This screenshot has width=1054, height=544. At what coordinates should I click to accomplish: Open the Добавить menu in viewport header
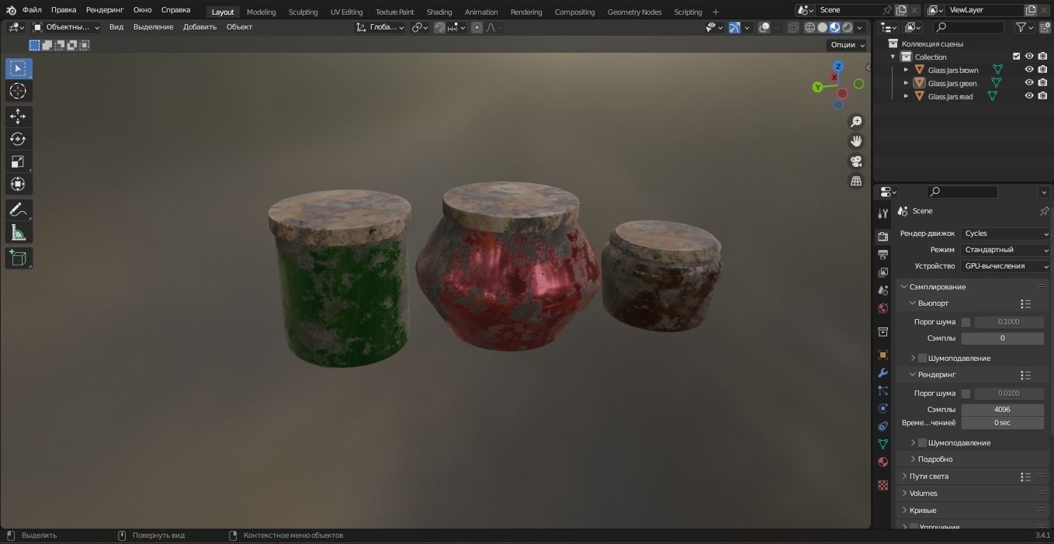tap(199, 27)
